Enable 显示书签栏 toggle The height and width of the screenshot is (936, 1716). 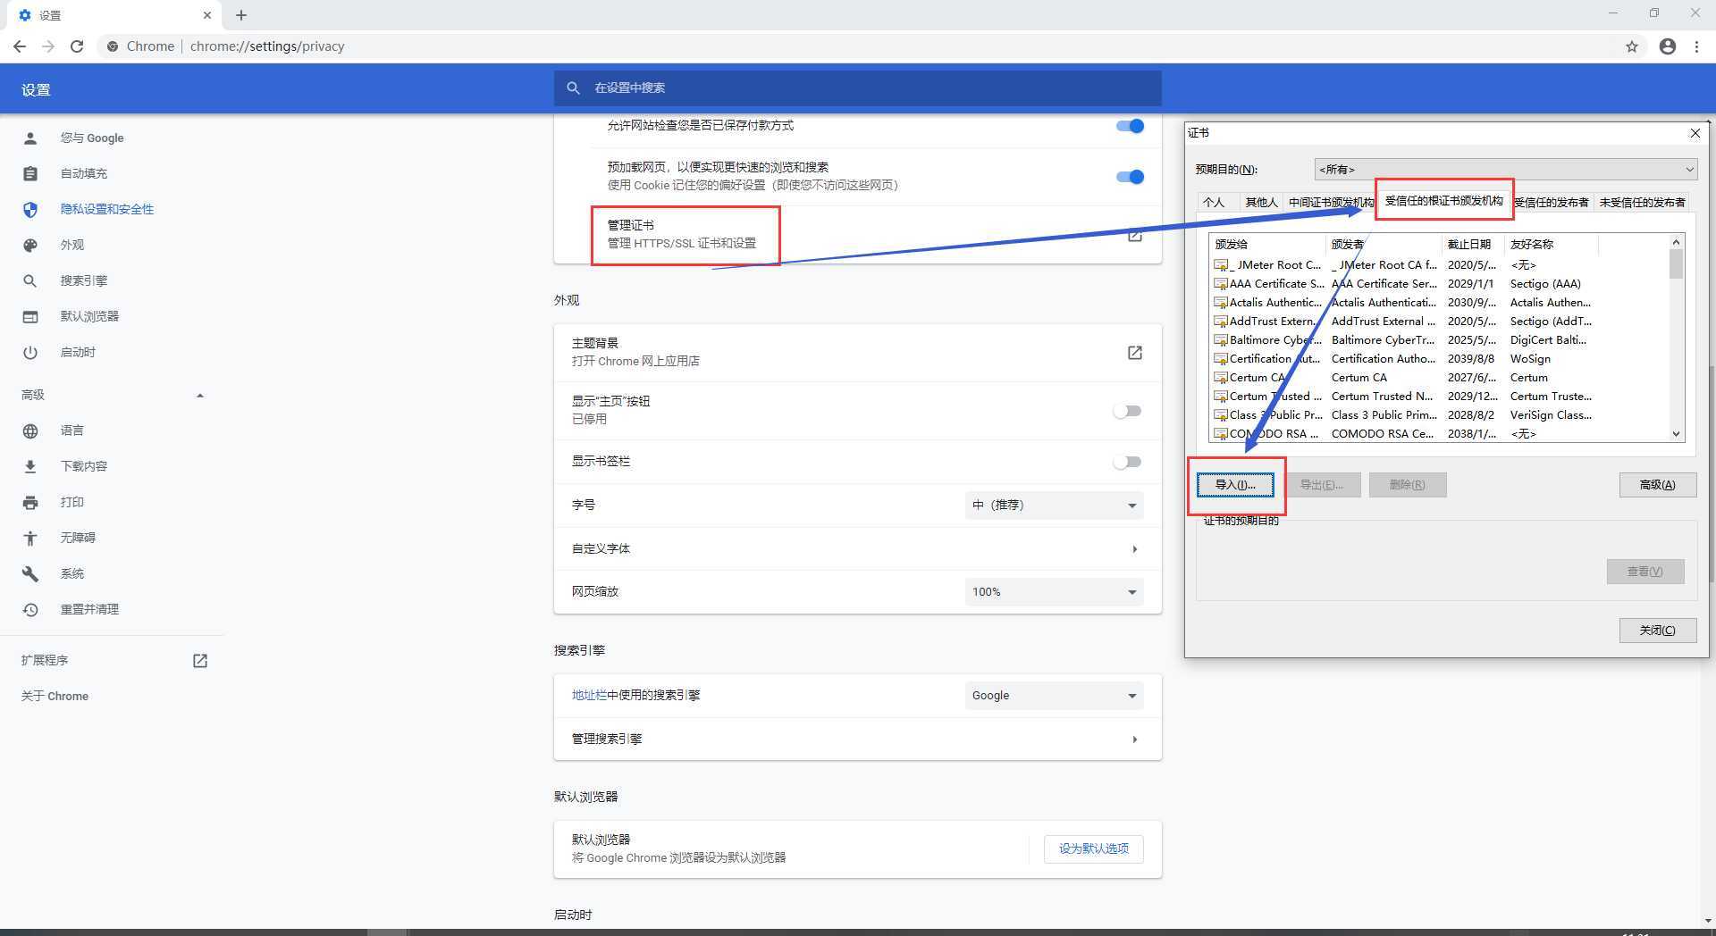tap(1127, 462)
